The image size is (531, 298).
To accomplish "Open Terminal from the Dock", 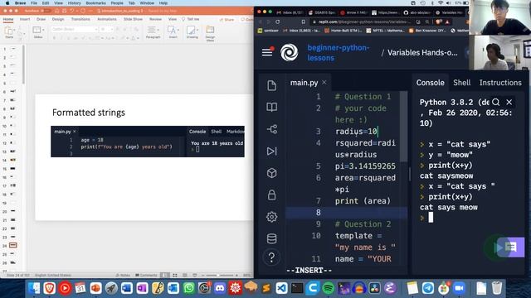I will [297, 288].
